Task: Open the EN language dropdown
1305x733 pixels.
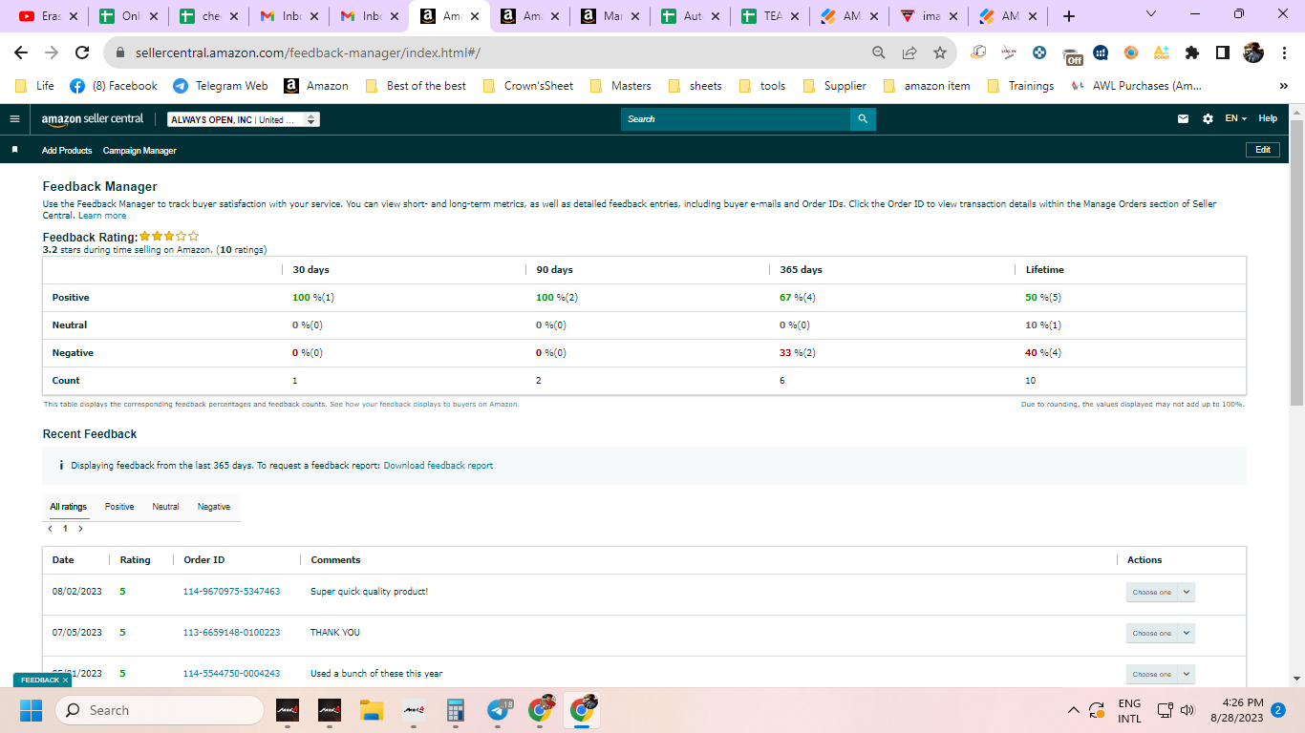Action: 1236,119
